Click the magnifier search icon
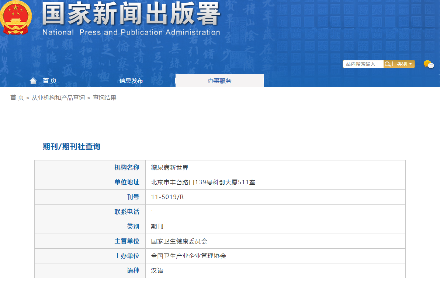 pos(387,64)
